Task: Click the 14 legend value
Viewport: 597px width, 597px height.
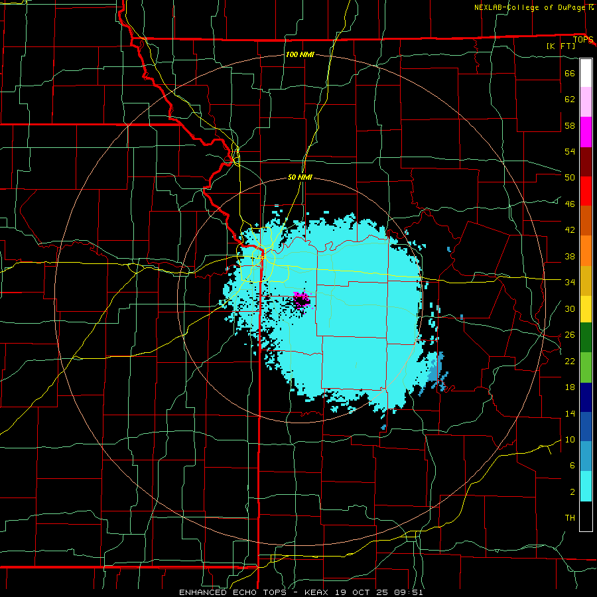Action: 570,413
